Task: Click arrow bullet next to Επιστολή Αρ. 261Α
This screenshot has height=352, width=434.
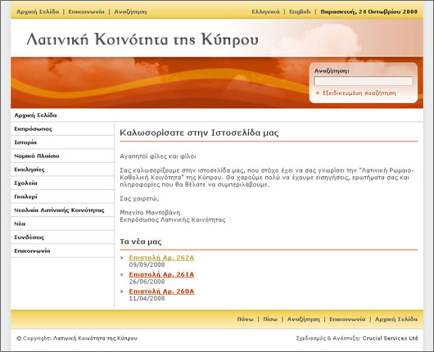Action: [122, 275]
